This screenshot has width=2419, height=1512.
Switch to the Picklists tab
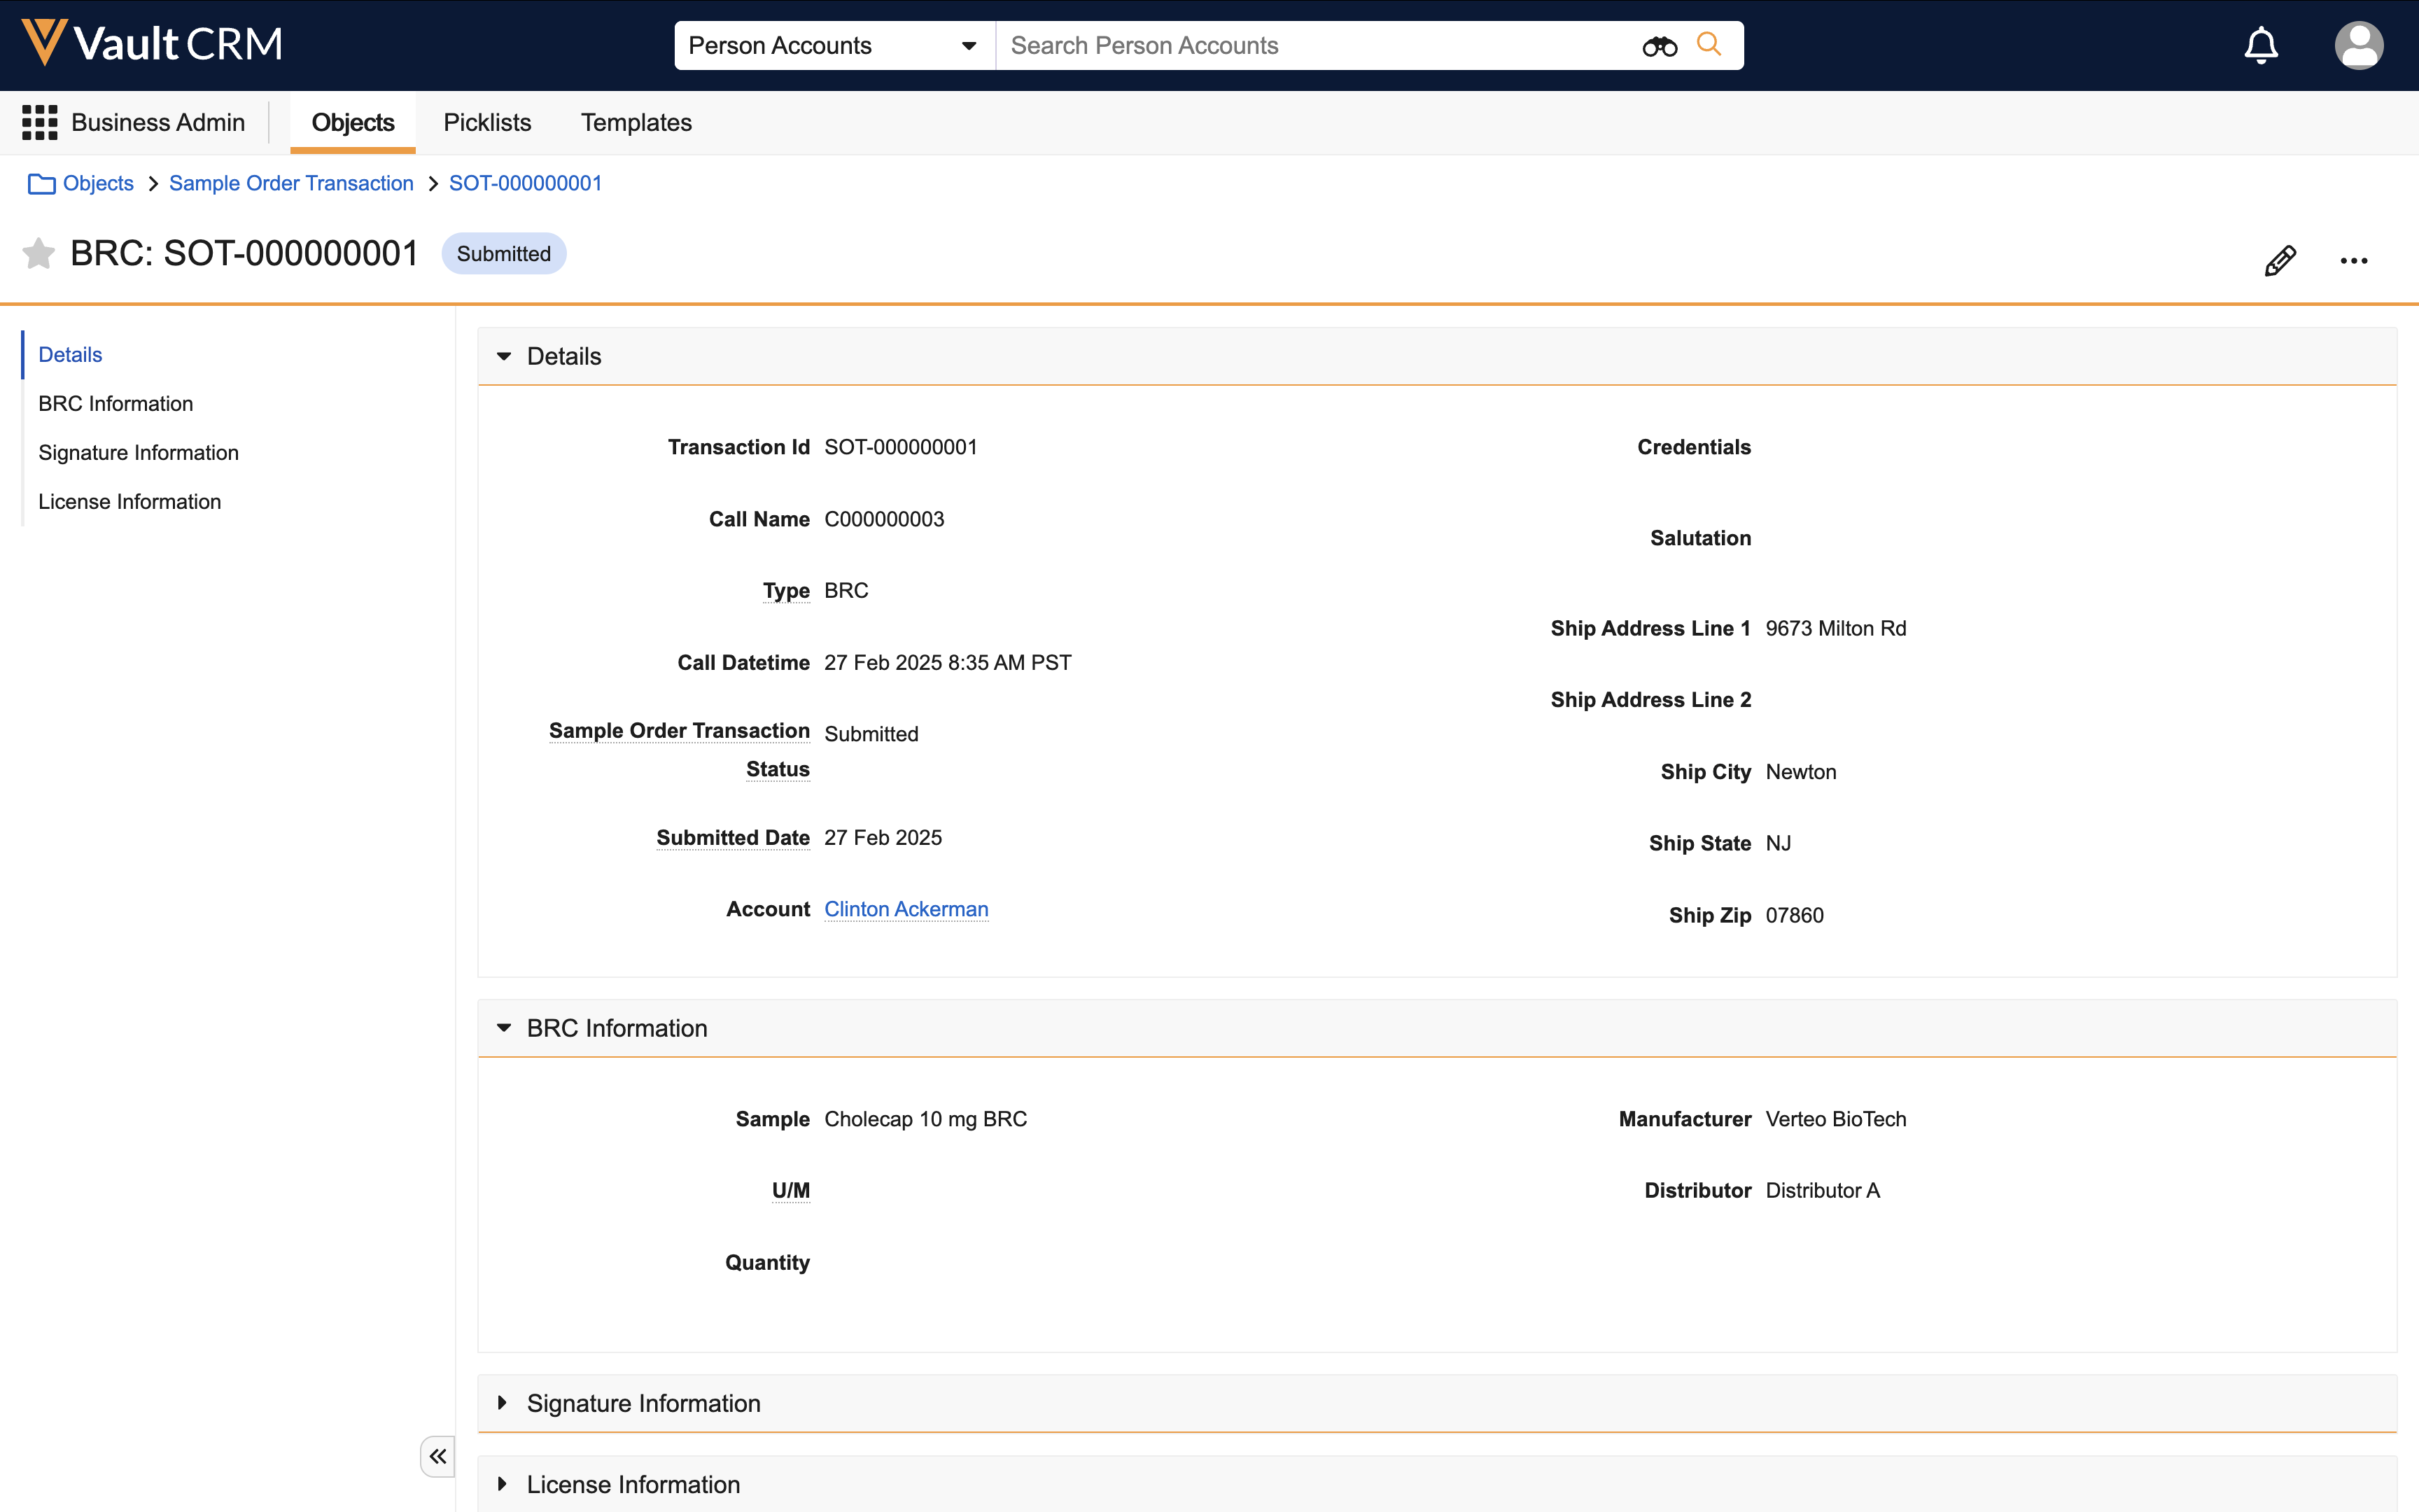486,122
